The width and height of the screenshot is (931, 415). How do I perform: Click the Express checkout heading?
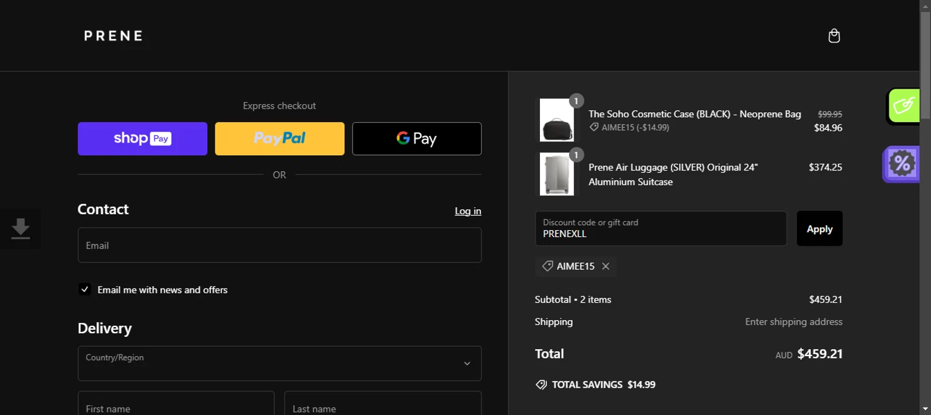click(279, 106)
